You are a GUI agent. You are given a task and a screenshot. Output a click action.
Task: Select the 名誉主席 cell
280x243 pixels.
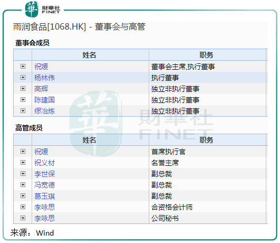click(x=207, y=163)
